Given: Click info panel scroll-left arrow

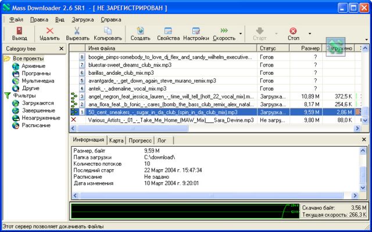Looking at the screenshot, I should pyautogui.click(x=75, y=195).
